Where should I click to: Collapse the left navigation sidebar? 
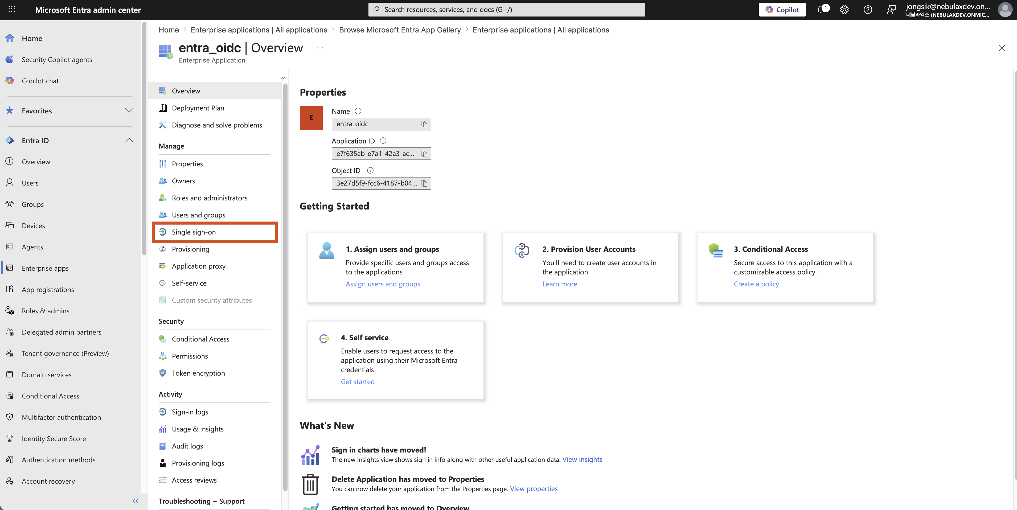(136, 500)
